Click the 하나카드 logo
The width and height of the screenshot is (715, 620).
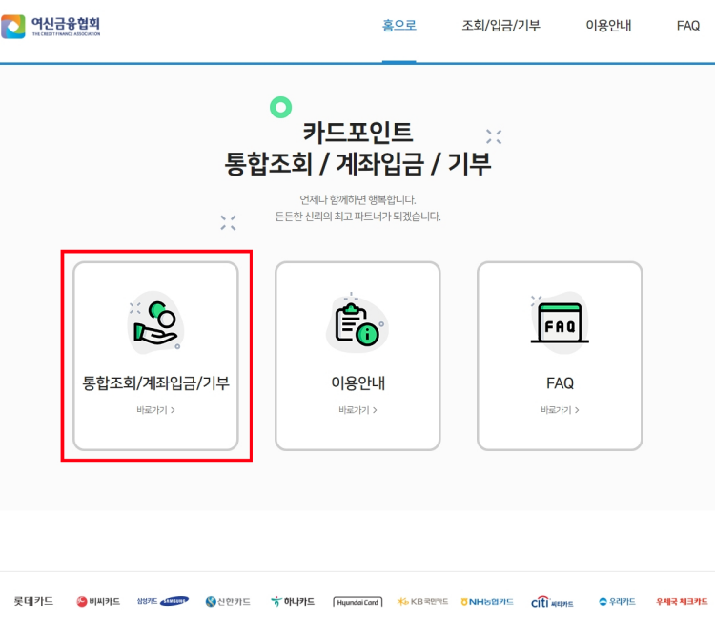click(x=293, y=601)
